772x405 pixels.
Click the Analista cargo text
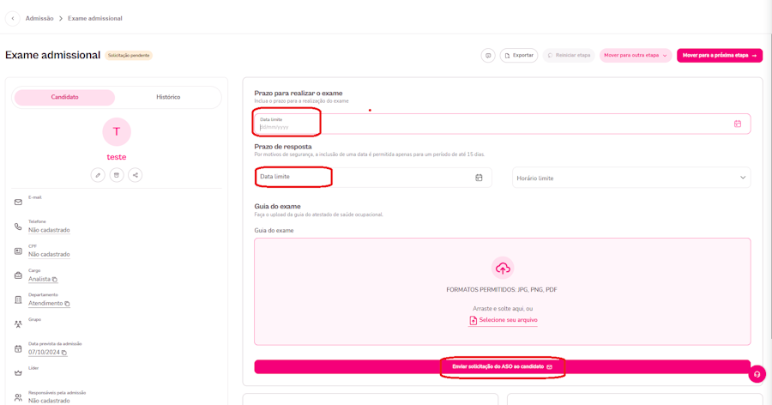point(39,279)
